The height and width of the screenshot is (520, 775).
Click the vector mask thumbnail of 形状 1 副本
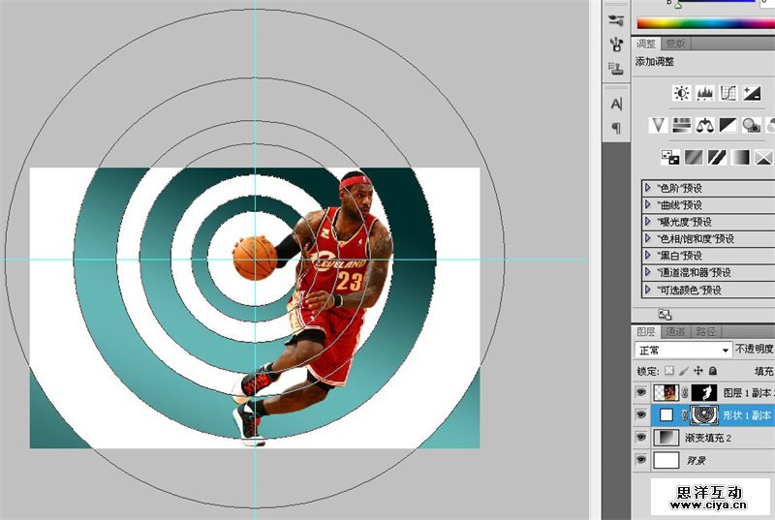tap(702, 414)
